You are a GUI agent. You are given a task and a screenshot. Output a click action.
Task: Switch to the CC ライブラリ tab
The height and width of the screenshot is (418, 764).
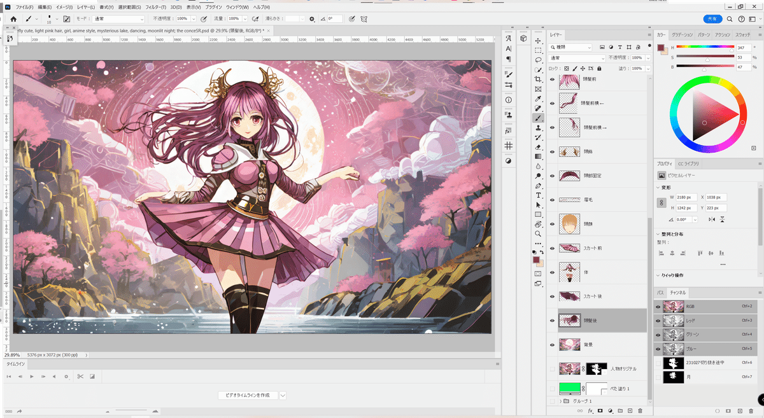click(x=690, y=164)
